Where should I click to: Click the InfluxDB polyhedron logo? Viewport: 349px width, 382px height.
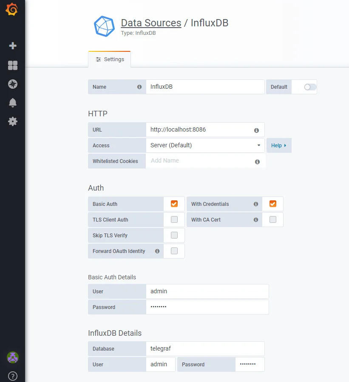104,26
